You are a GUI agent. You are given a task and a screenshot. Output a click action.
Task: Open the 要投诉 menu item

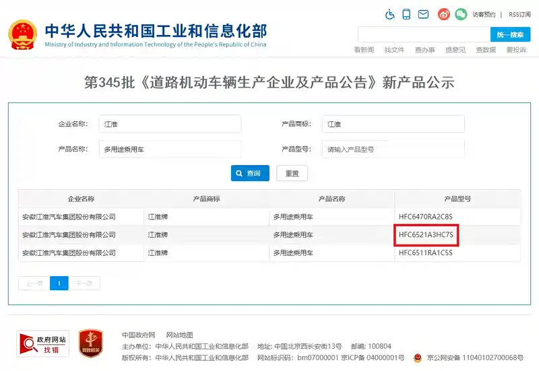(x=516, y=50)
